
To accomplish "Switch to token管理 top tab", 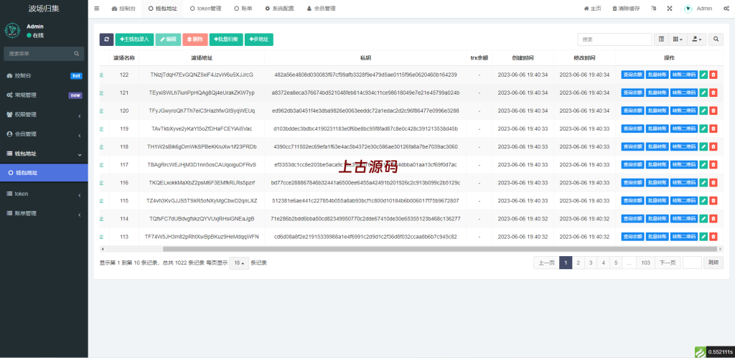I will (206, 9).
